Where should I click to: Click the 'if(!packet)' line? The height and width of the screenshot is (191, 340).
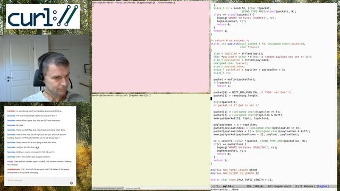pyautogui.click(x=222, y=83)
